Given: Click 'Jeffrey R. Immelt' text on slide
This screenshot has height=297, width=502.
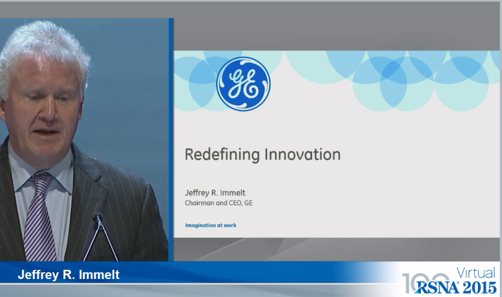Looking at the screenshot, I should point(215,193).
